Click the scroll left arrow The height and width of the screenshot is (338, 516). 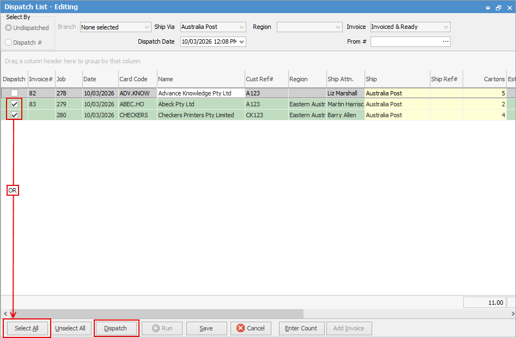tap(5, 313)
